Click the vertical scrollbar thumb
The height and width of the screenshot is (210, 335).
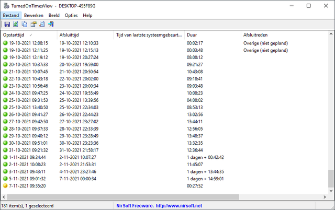(331, 179)
